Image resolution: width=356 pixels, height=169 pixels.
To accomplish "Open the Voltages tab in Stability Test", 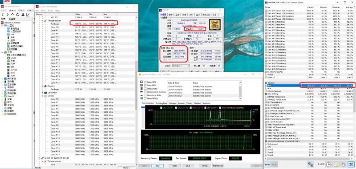I will [172, 103].
